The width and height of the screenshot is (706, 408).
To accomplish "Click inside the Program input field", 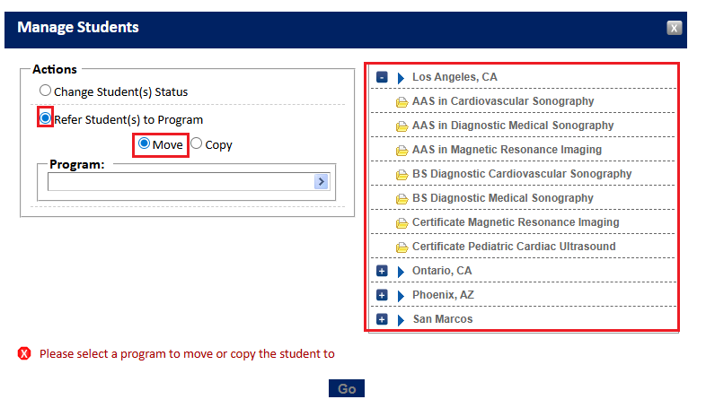I will (x=181, y=181).
